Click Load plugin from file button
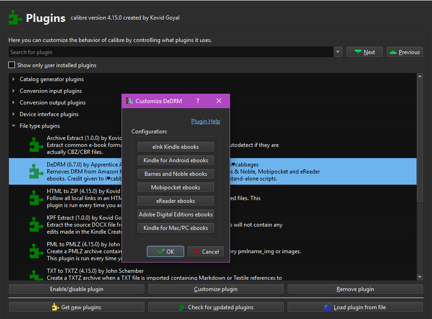The width and height of the screenshot is (432, 319). coord(355,307)
